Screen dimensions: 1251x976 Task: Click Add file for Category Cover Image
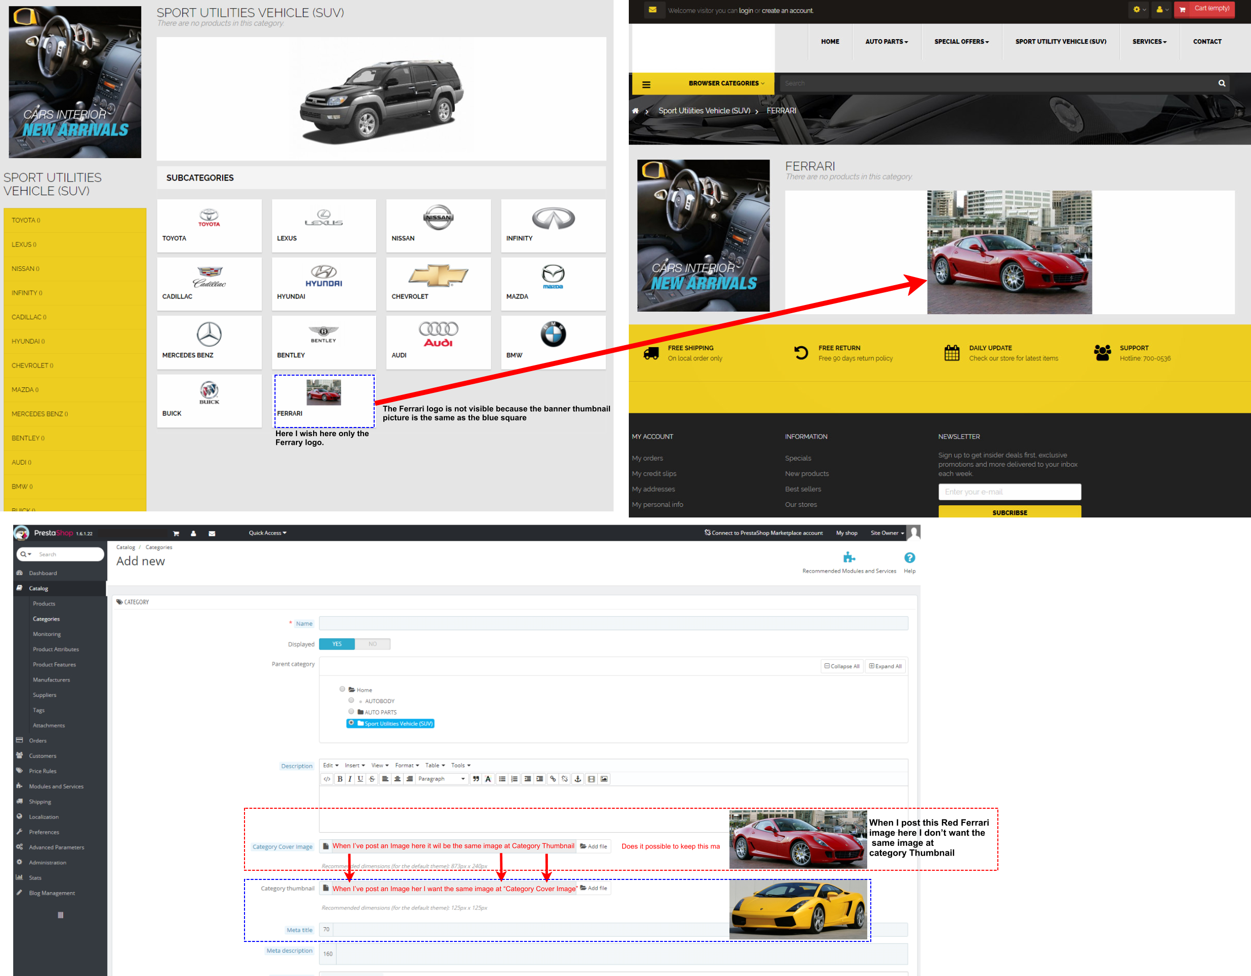pos(593,846)
